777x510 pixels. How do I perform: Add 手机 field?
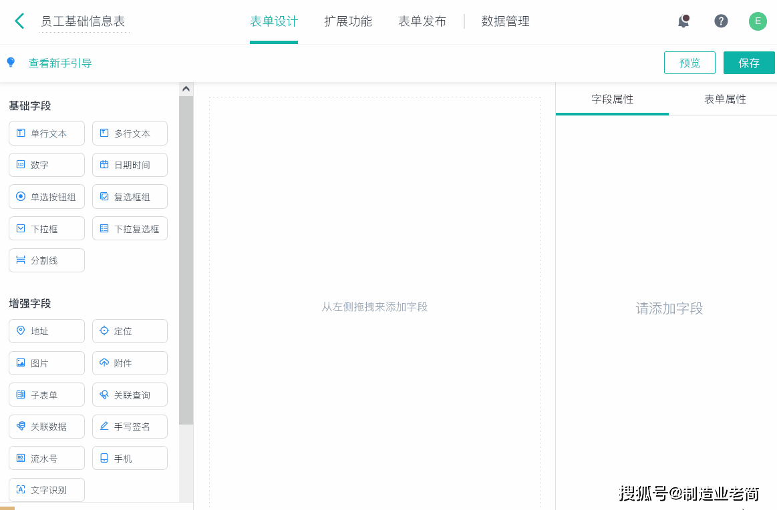coord(130,458)
